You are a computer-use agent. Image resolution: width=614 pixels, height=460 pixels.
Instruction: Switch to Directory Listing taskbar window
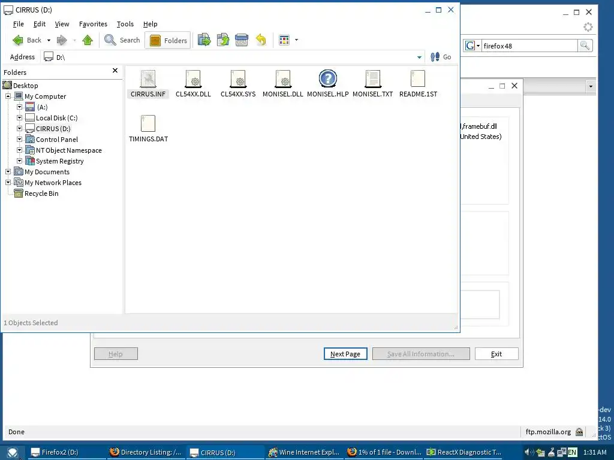[146, 452]
